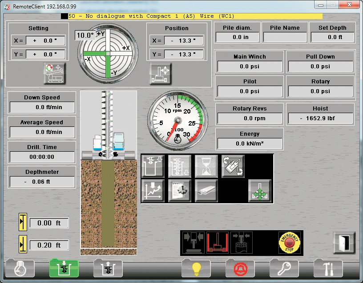Click the rig auto-levelling icon under Setting
The image size is (363, 283).
coord(54,73)
